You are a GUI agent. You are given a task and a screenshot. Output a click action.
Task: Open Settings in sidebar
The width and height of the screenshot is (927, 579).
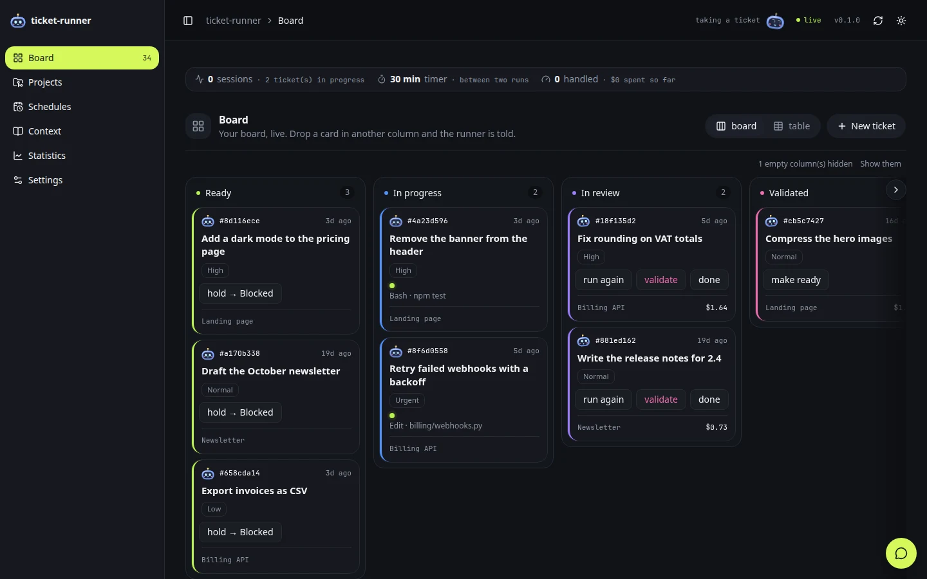82,180
